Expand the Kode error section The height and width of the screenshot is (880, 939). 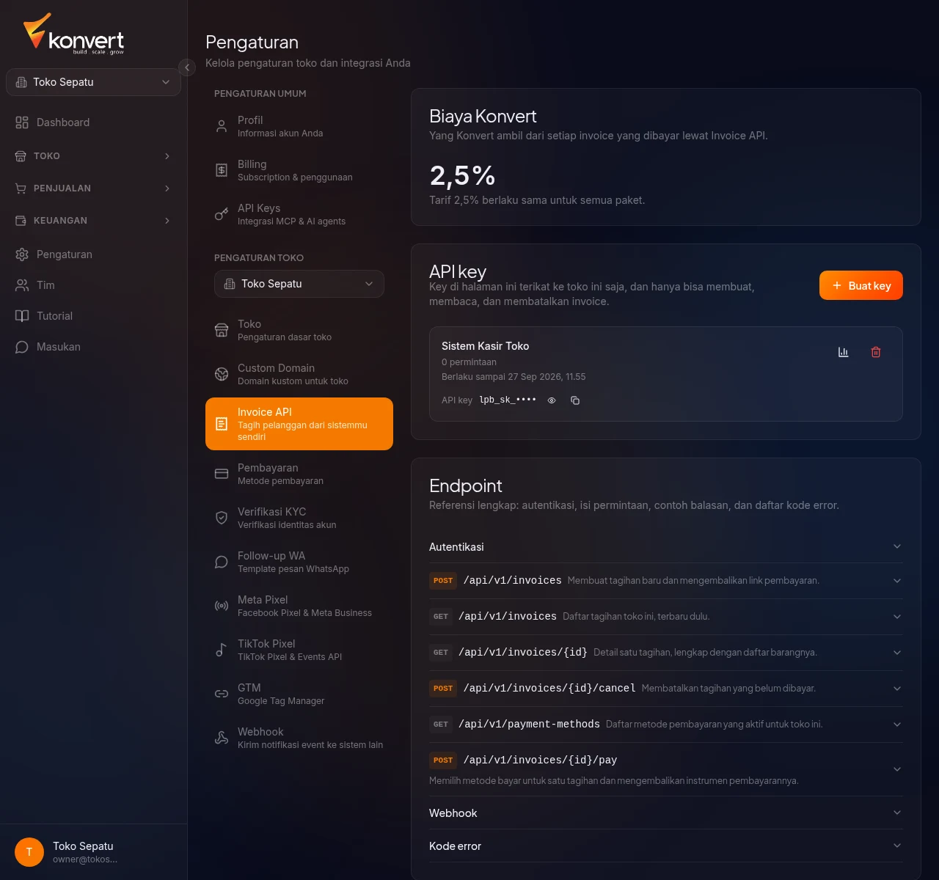(666, 846)
